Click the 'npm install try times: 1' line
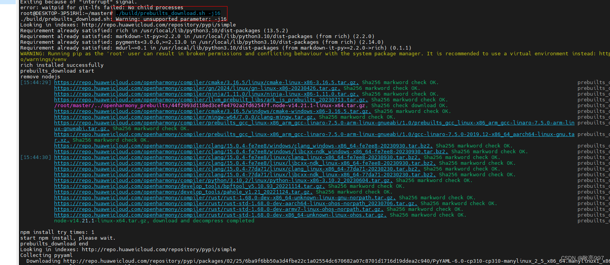 pyautogui.click(x=57, y=232)
